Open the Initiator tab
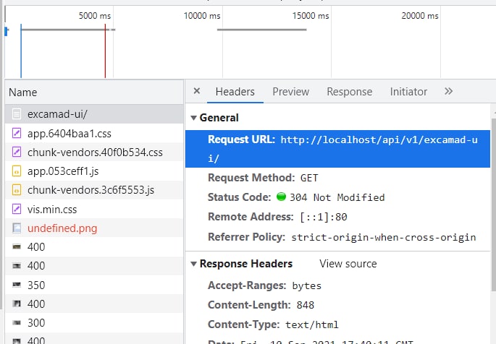 (408, 92)
